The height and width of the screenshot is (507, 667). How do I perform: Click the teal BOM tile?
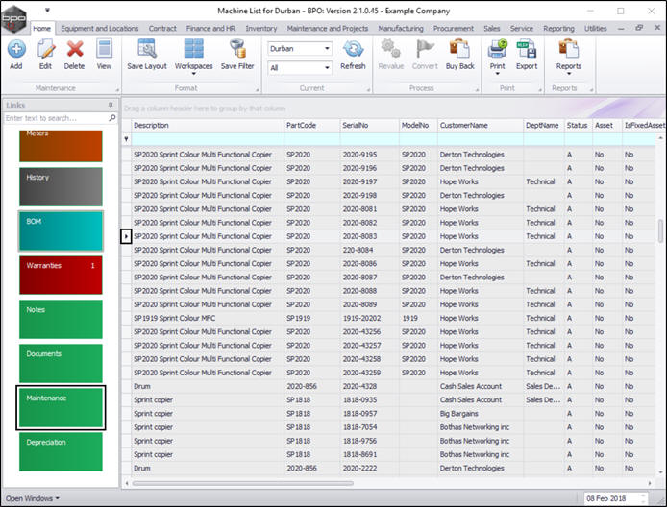coord(60,231)
